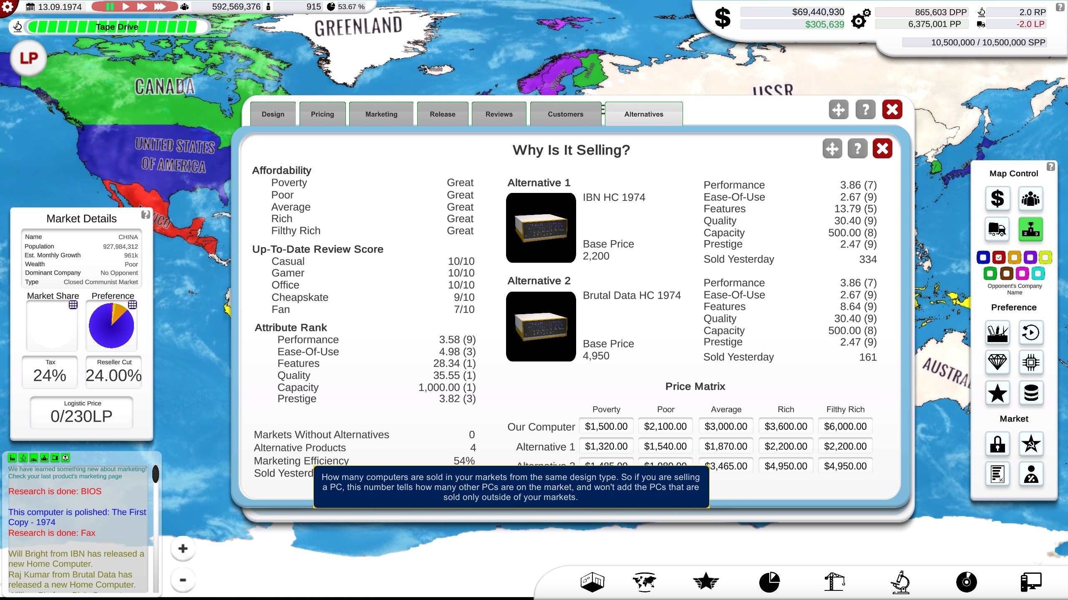Select the dollar sign map control icon

pyautogui.click(x=997, y=198)
